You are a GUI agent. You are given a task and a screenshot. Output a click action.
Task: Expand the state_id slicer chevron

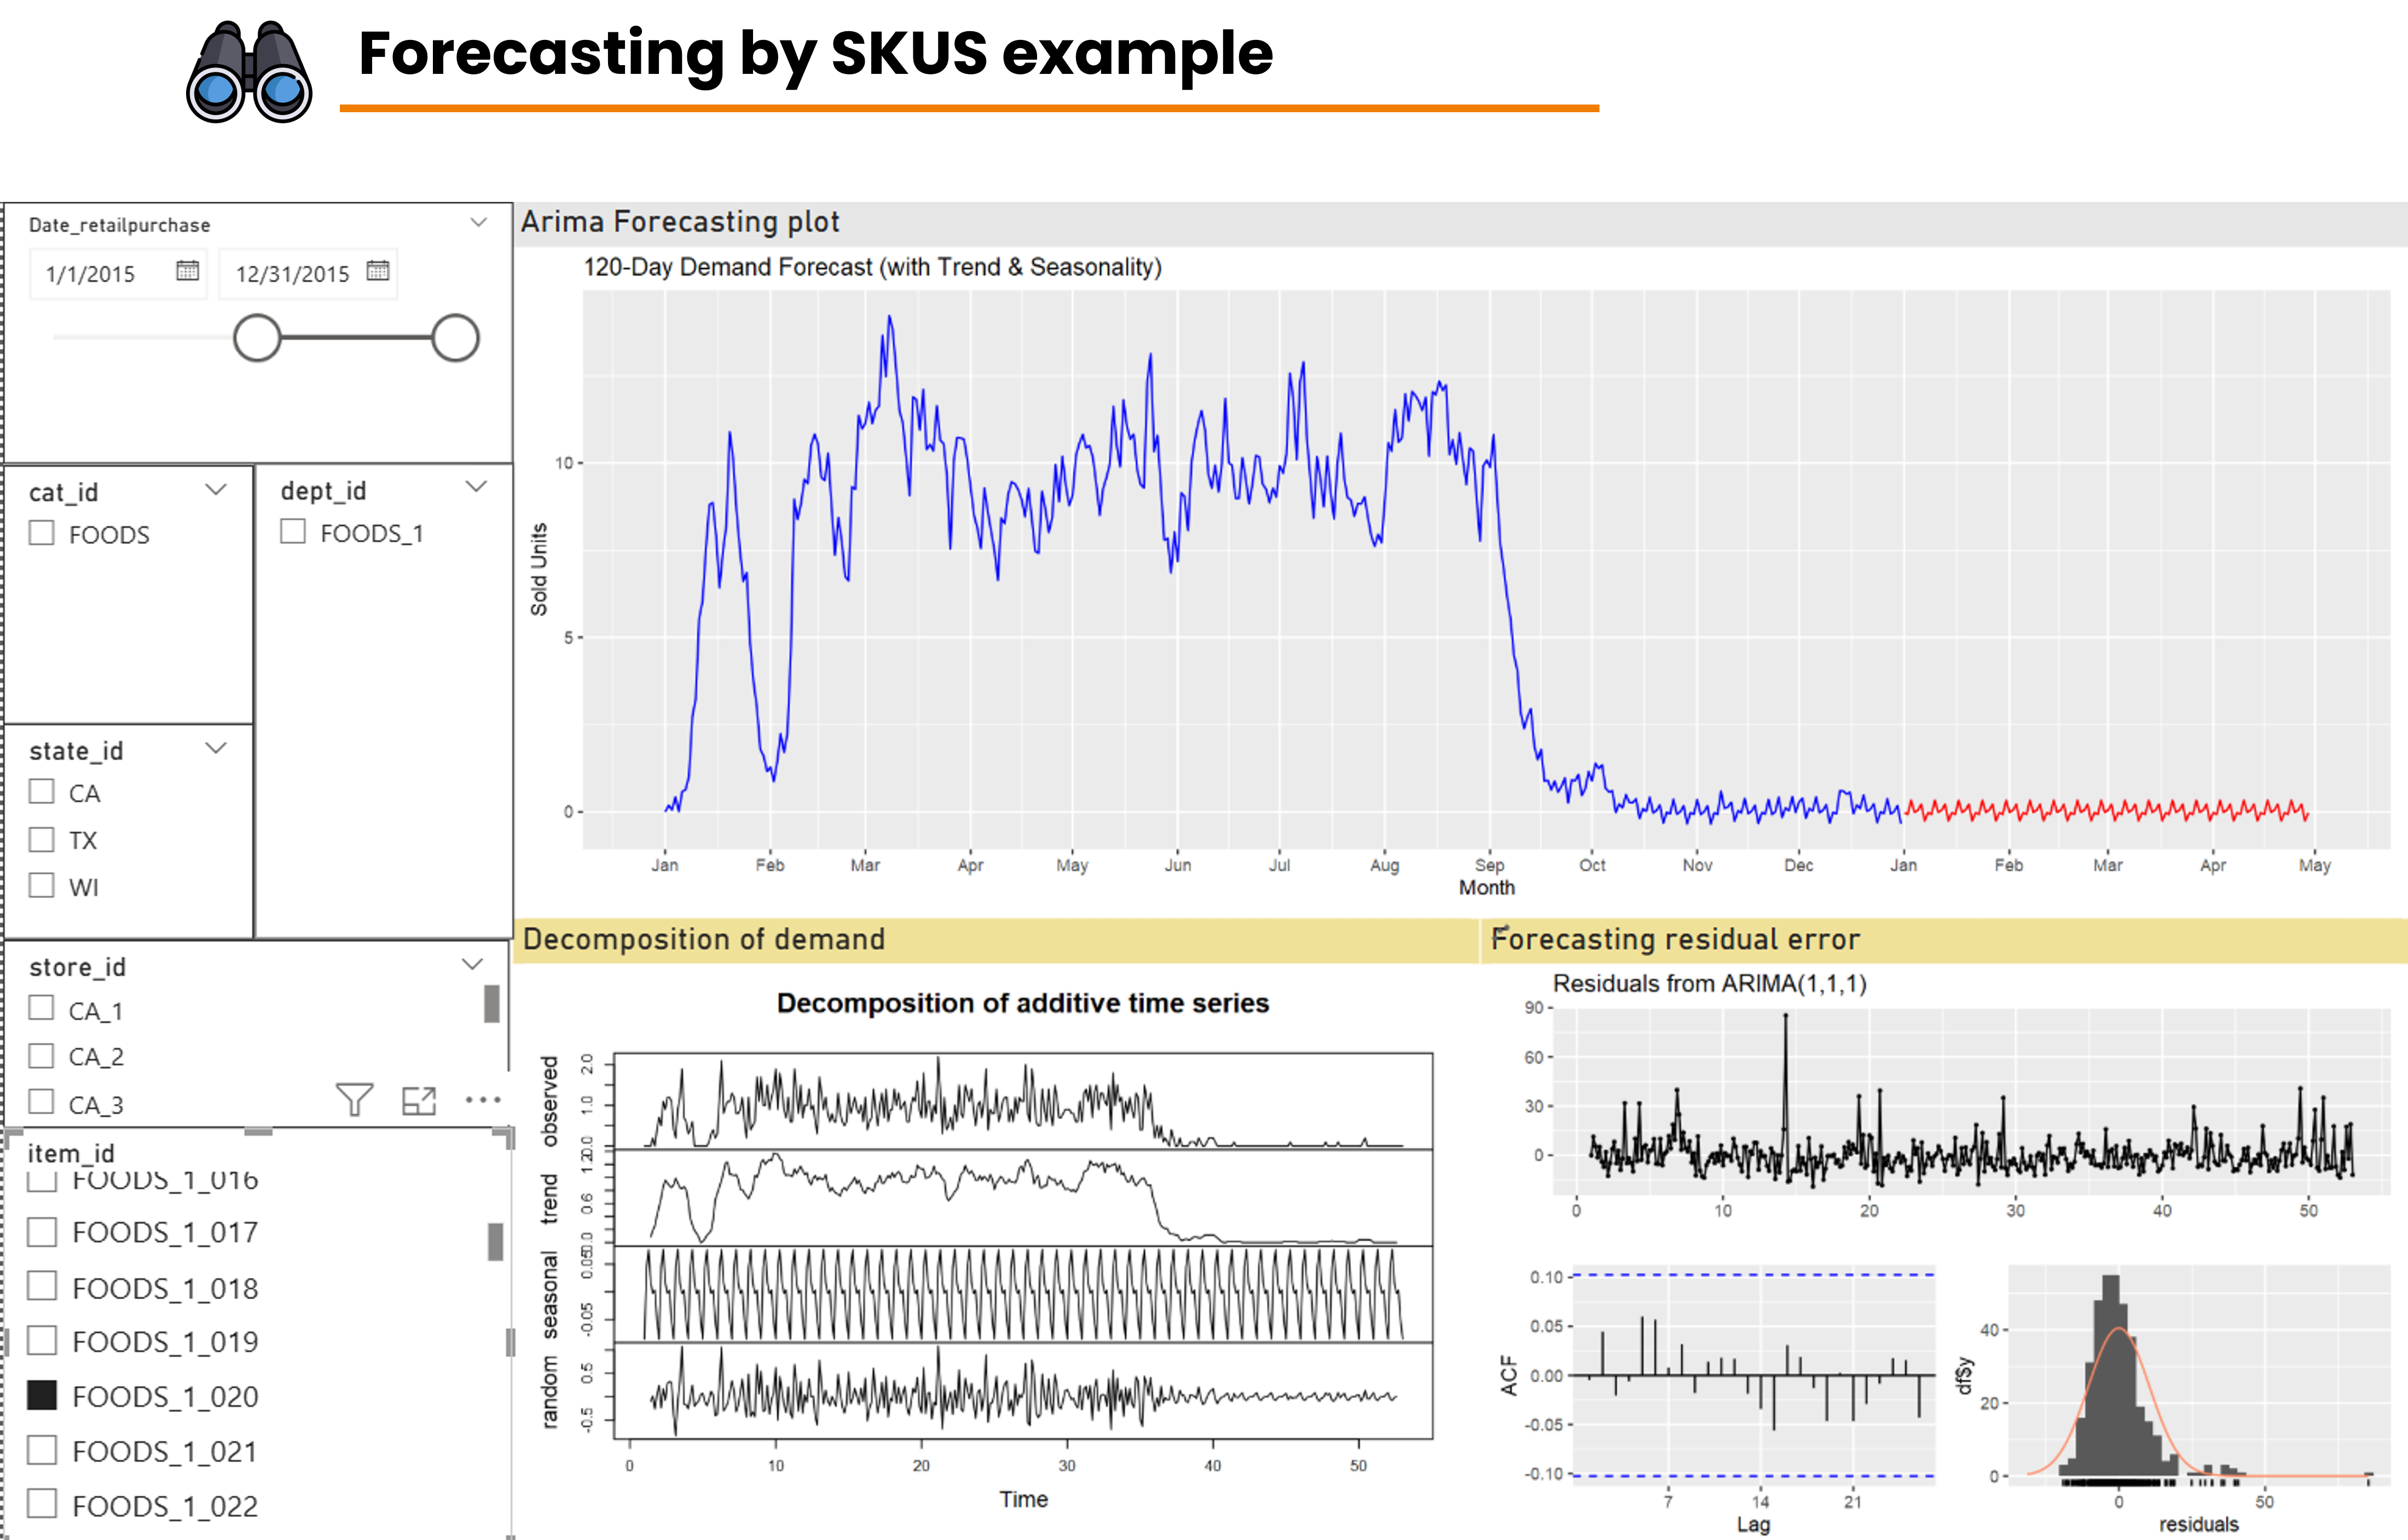coord(216,749)
